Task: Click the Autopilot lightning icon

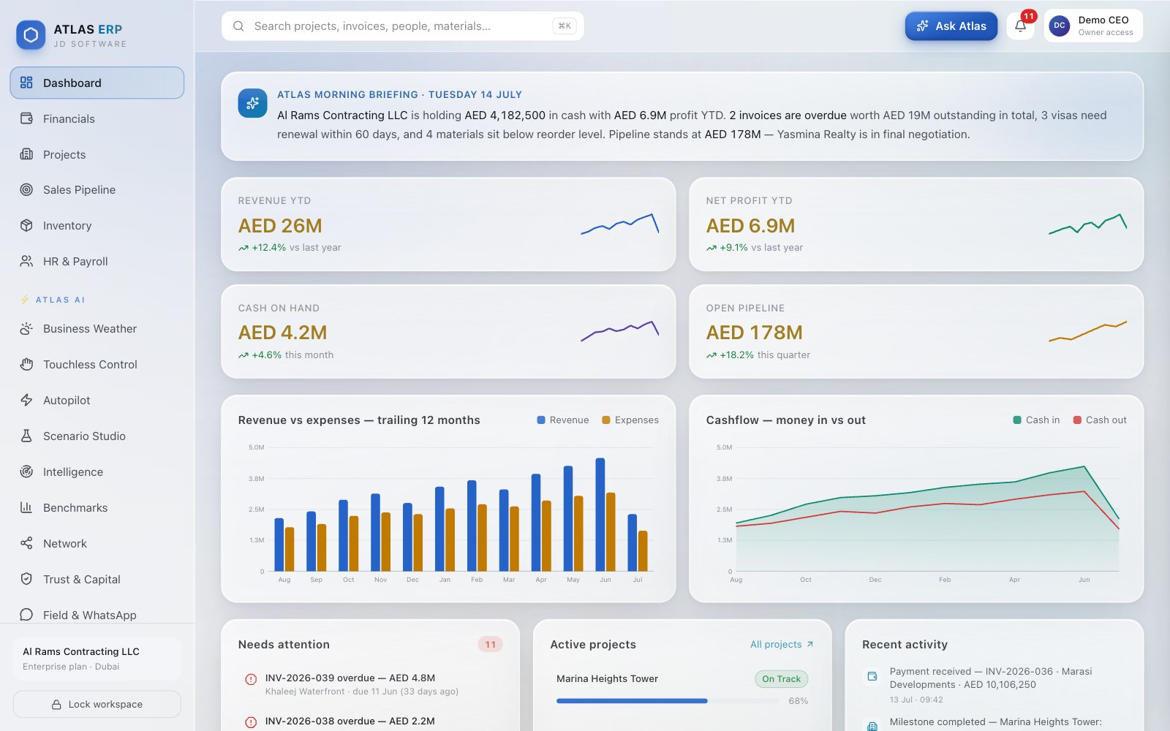Action: click(x=26, y=400)
